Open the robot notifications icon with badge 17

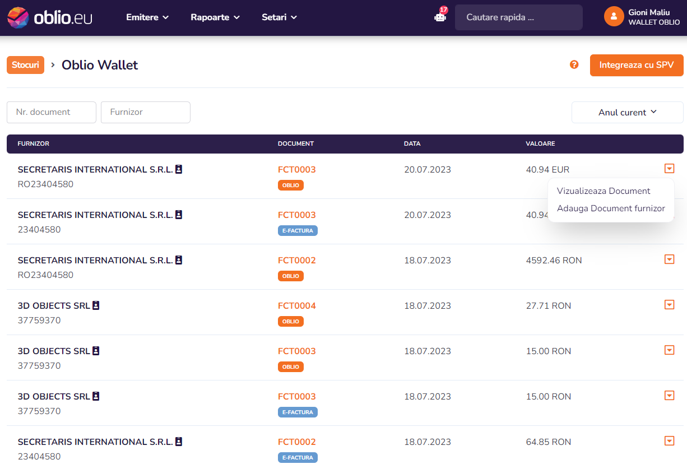[x=440, y=16]
